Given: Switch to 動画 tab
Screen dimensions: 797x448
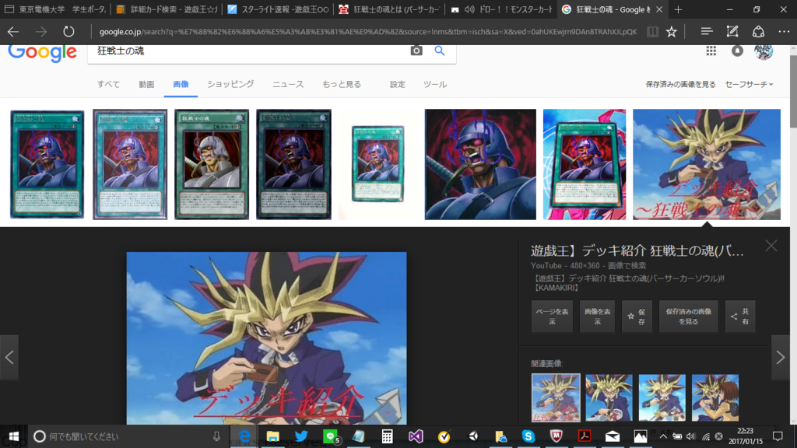Looking at the screenshot, I should pyautogui.click(x=146, y=84).
